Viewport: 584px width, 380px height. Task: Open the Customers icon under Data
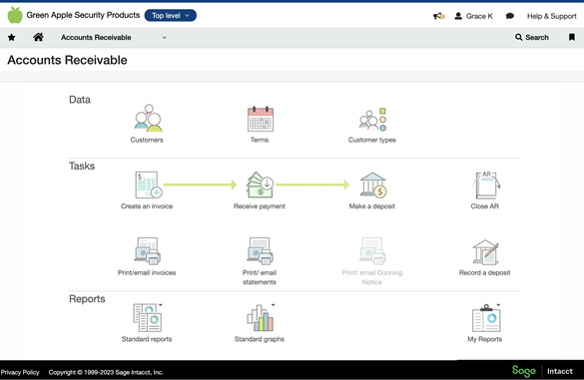(x=148, y=118)
